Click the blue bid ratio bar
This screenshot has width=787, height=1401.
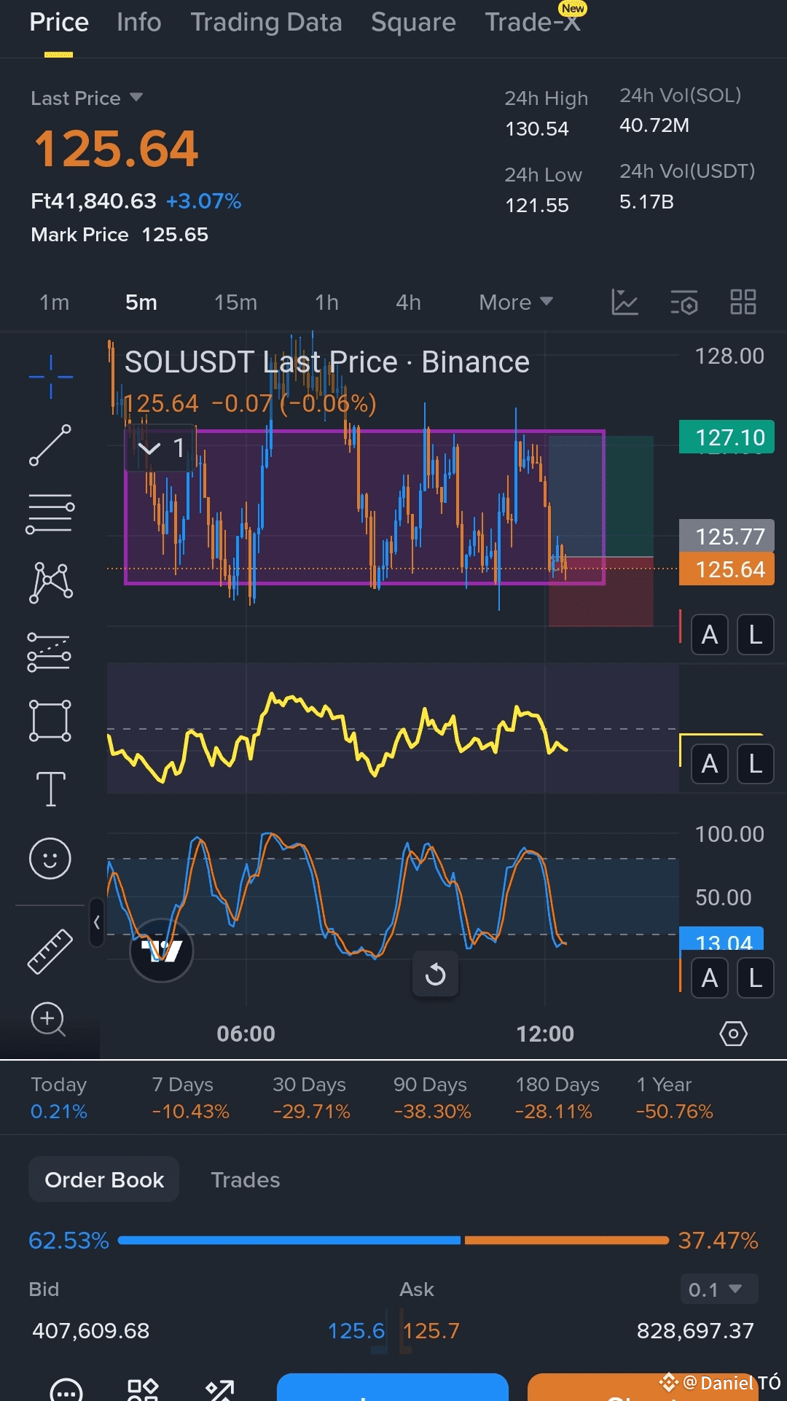[x=289, y=1240]
